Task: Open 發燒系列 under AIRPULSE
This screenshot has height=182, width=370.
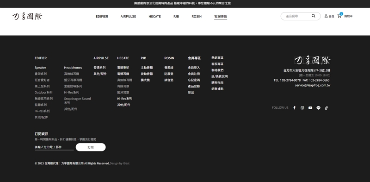Action: (99, 68)
